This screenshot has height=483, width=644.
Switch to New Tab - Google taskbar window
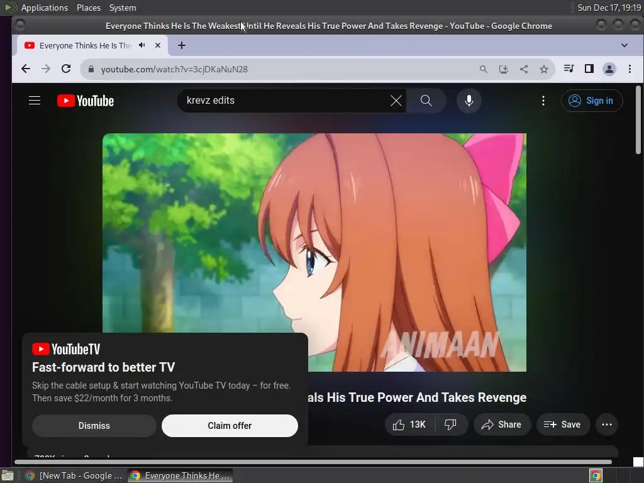click(x=74, y=475)
